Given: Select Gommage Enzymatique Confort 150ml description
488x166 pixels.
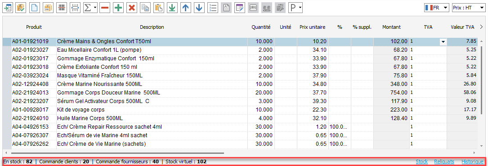Looking at the screenshot, I should coord(106,58).
